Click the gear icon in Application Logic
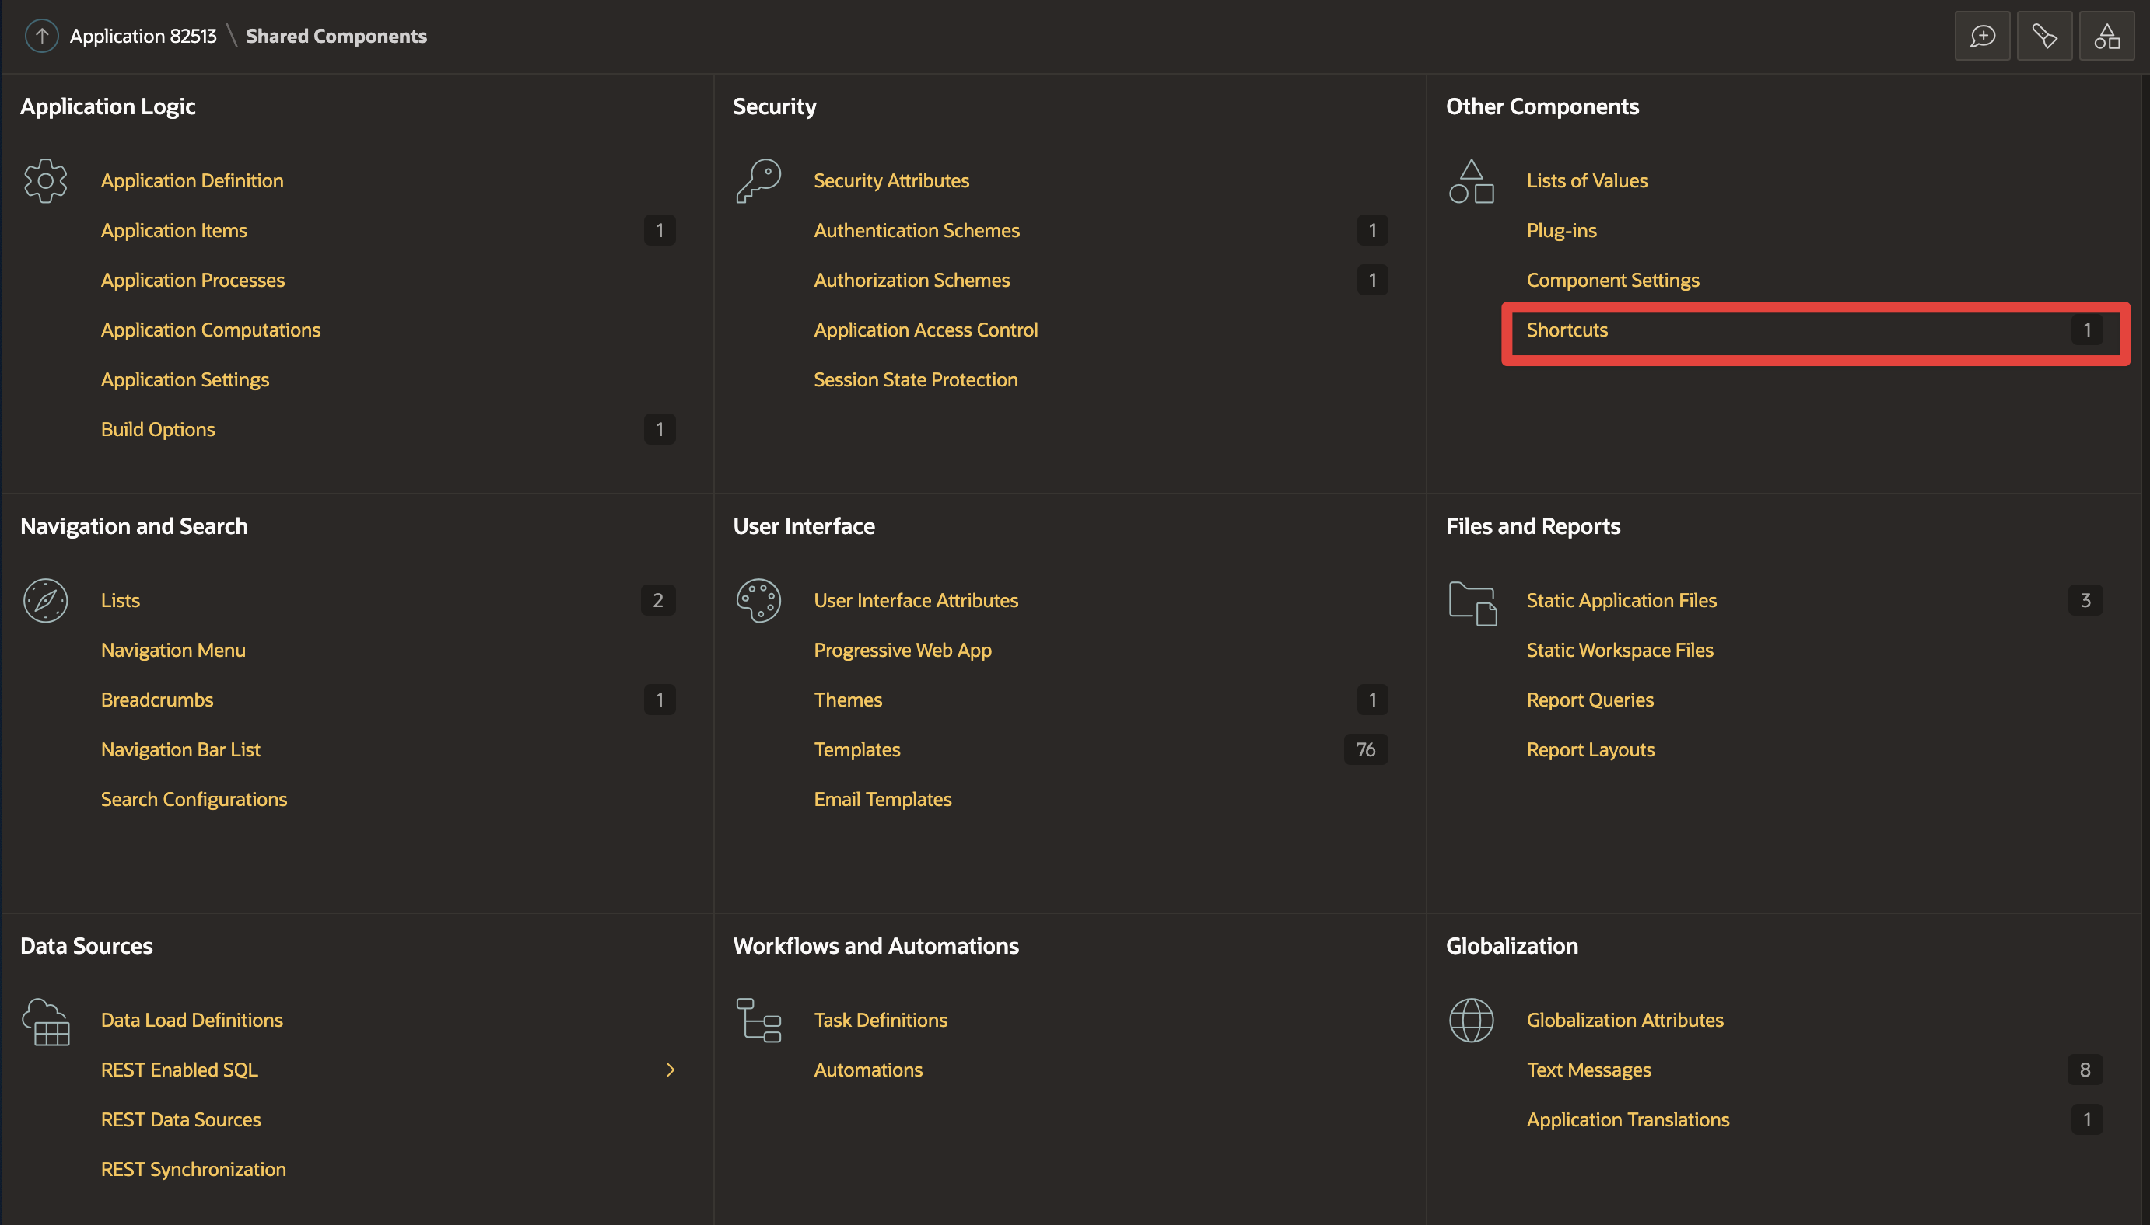Screen dimensions: 2150x1225 [x=45, y=181]
